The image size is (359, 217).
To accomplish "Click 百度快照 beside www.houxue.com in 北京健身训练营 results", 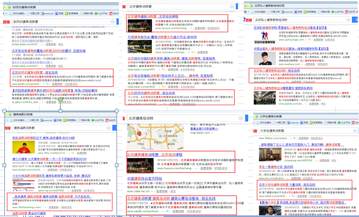I will point(200,28).
